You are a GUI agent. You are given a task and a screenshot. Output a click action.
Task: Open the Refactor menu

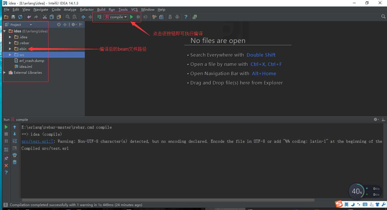click(87, 10)
